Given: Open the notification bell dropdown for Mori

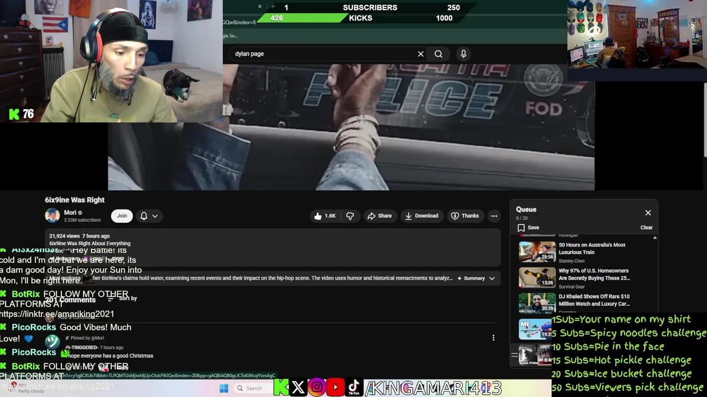Looking at the screenshot, I should [x=149, y=216].
